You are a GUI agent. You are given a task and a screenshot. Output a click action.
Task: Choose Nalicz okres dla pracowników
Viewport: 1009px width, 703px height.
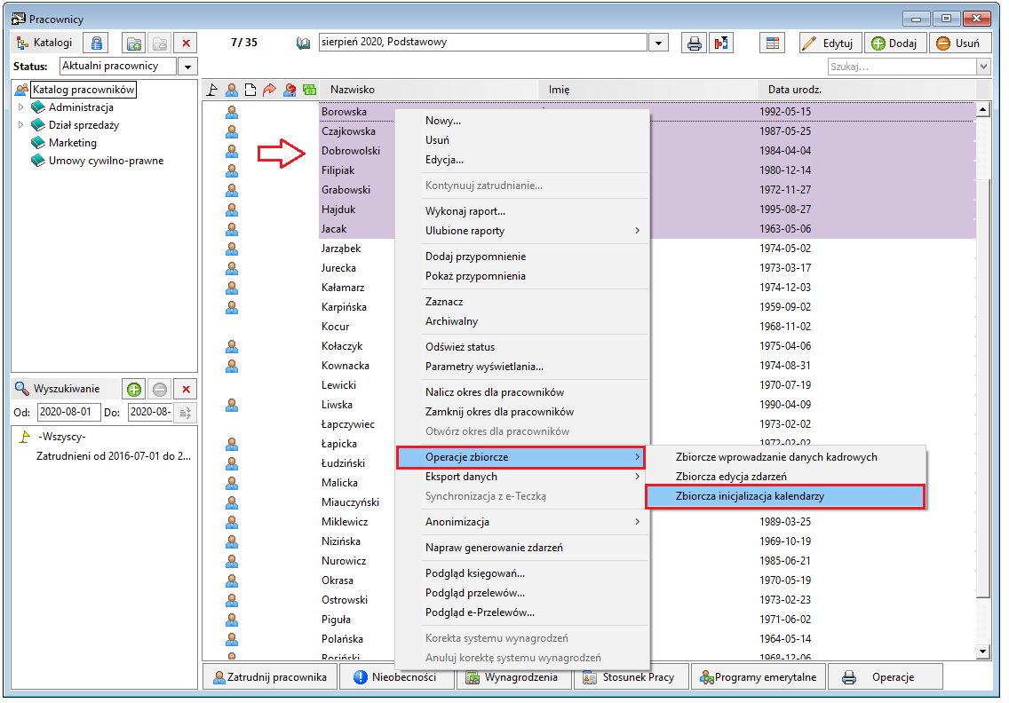(x=521, y=392)
